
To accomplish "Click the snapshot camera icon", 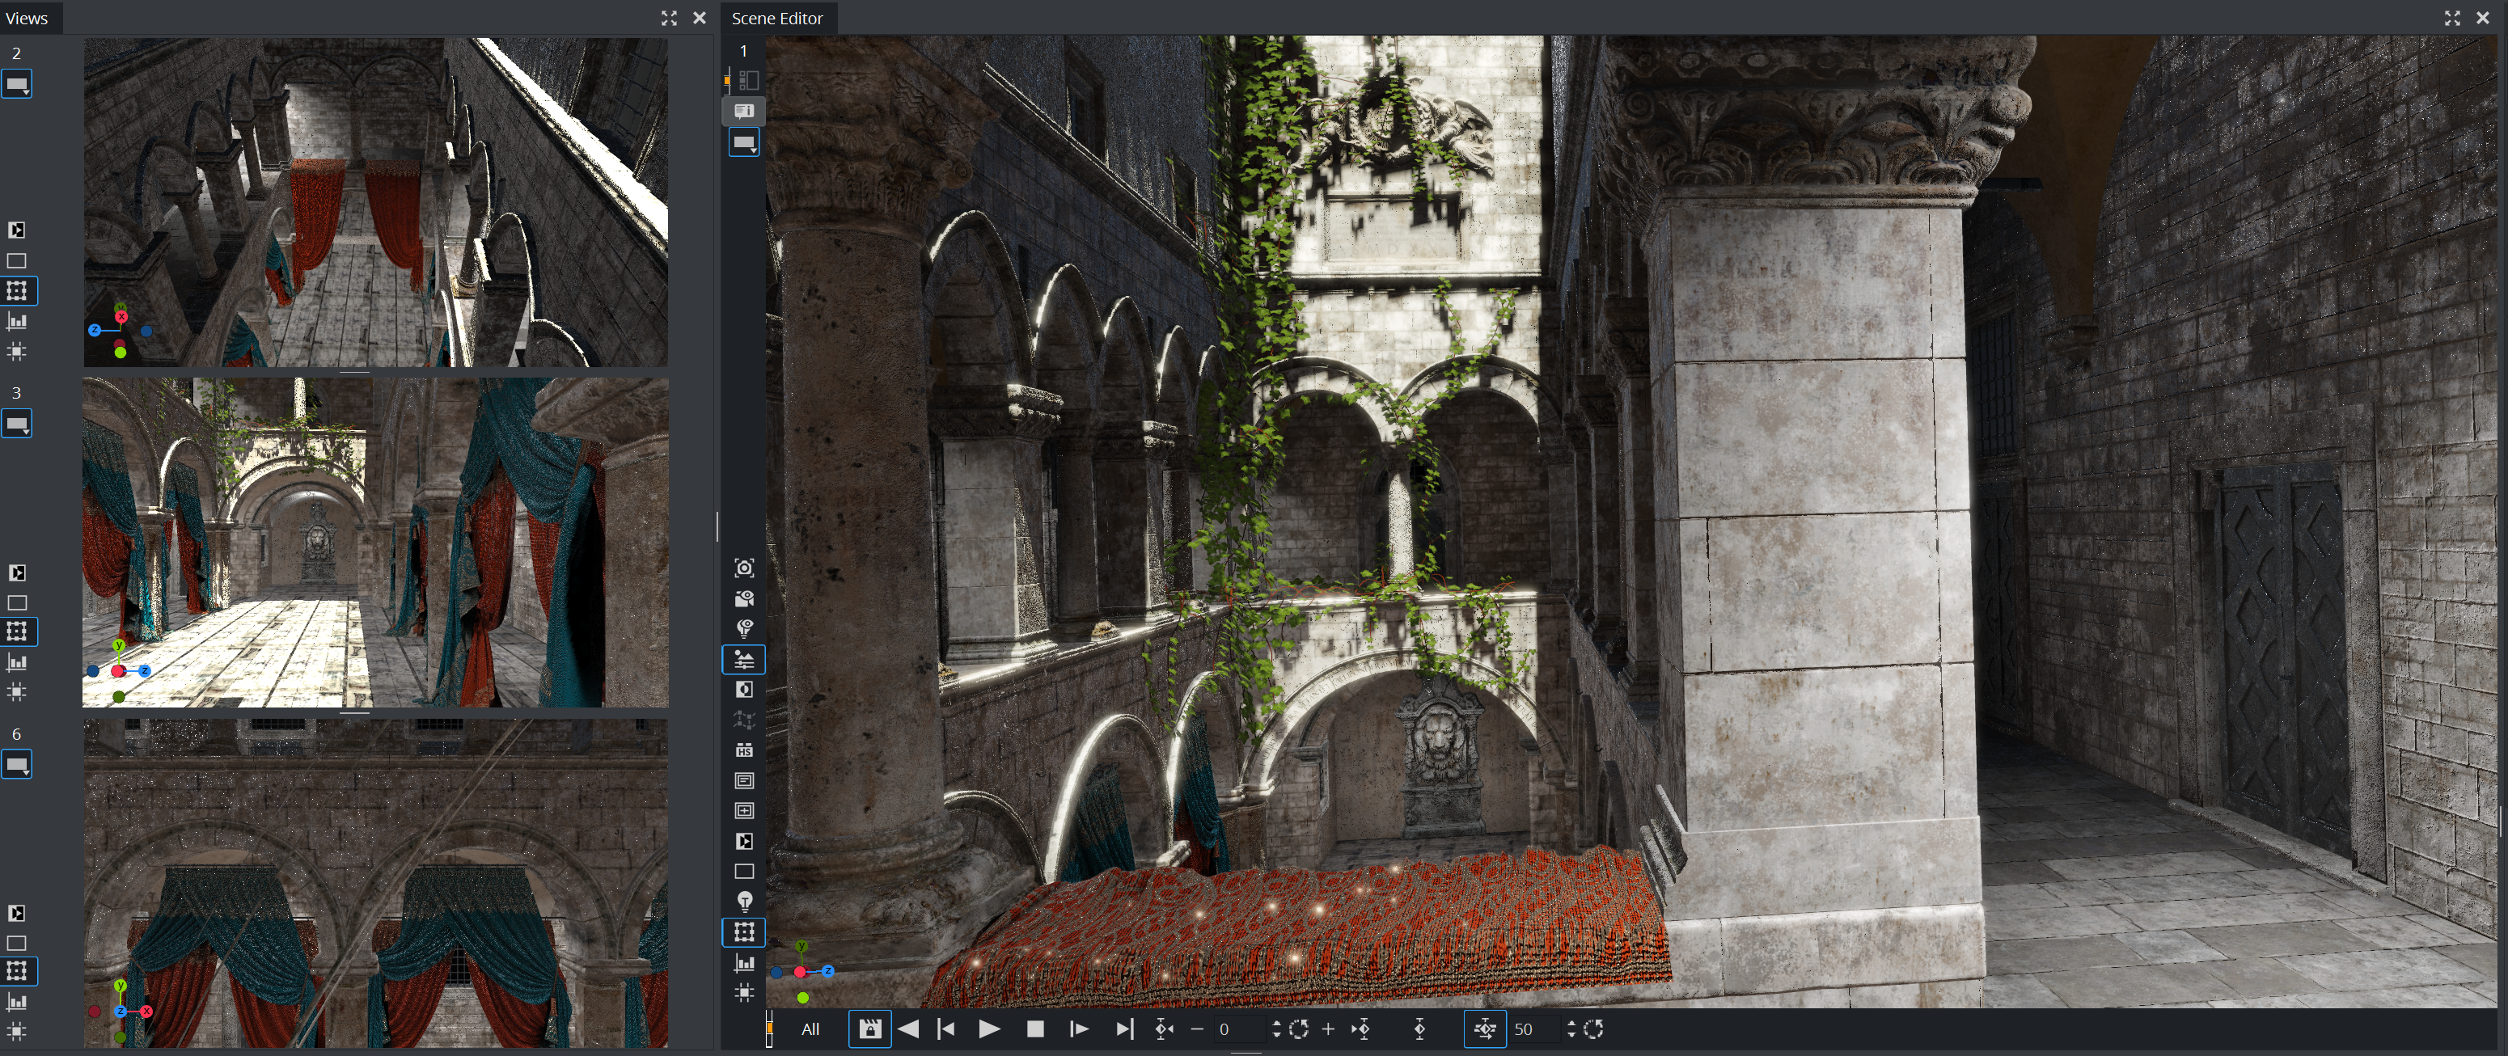I will (744, 568).
